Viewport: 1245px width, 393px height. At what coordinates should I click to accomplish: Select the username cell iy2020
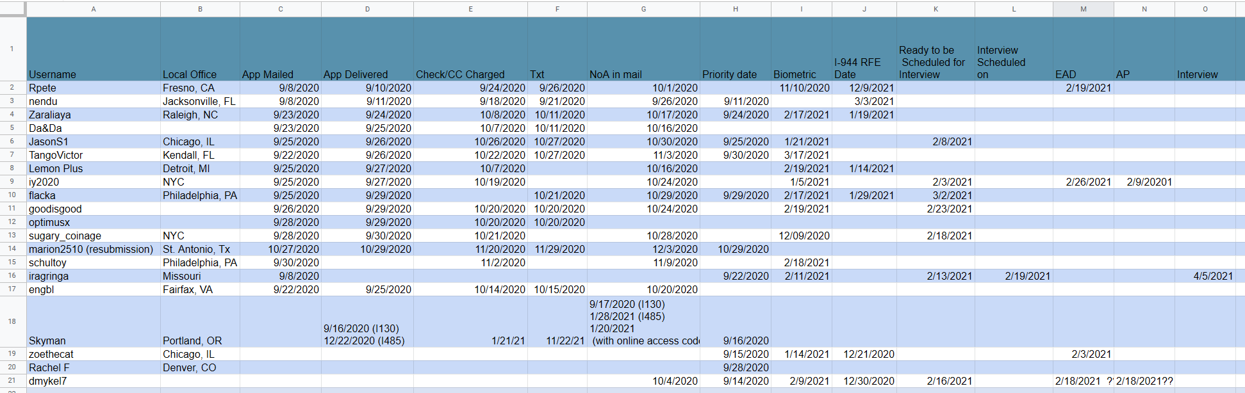click(94, 182)
